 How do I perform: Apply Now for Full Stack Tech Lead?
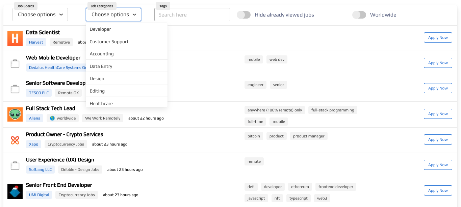pyautogui.click(x=438, y=114)
